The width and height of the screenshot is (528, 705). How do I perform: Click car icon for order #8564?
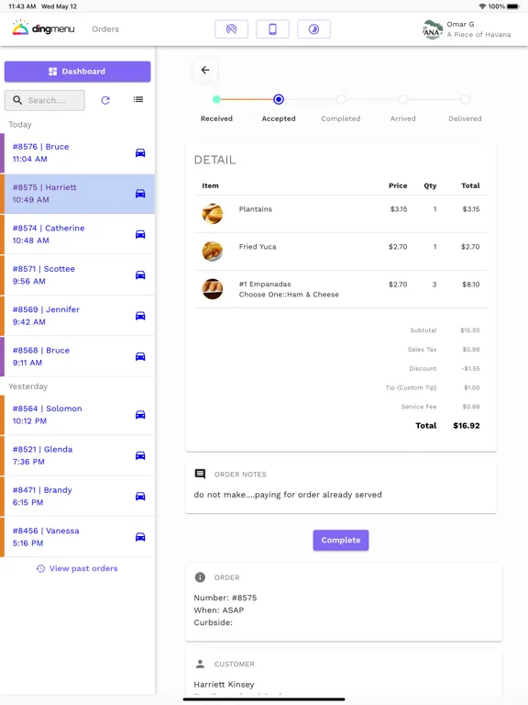pos(140,415)
